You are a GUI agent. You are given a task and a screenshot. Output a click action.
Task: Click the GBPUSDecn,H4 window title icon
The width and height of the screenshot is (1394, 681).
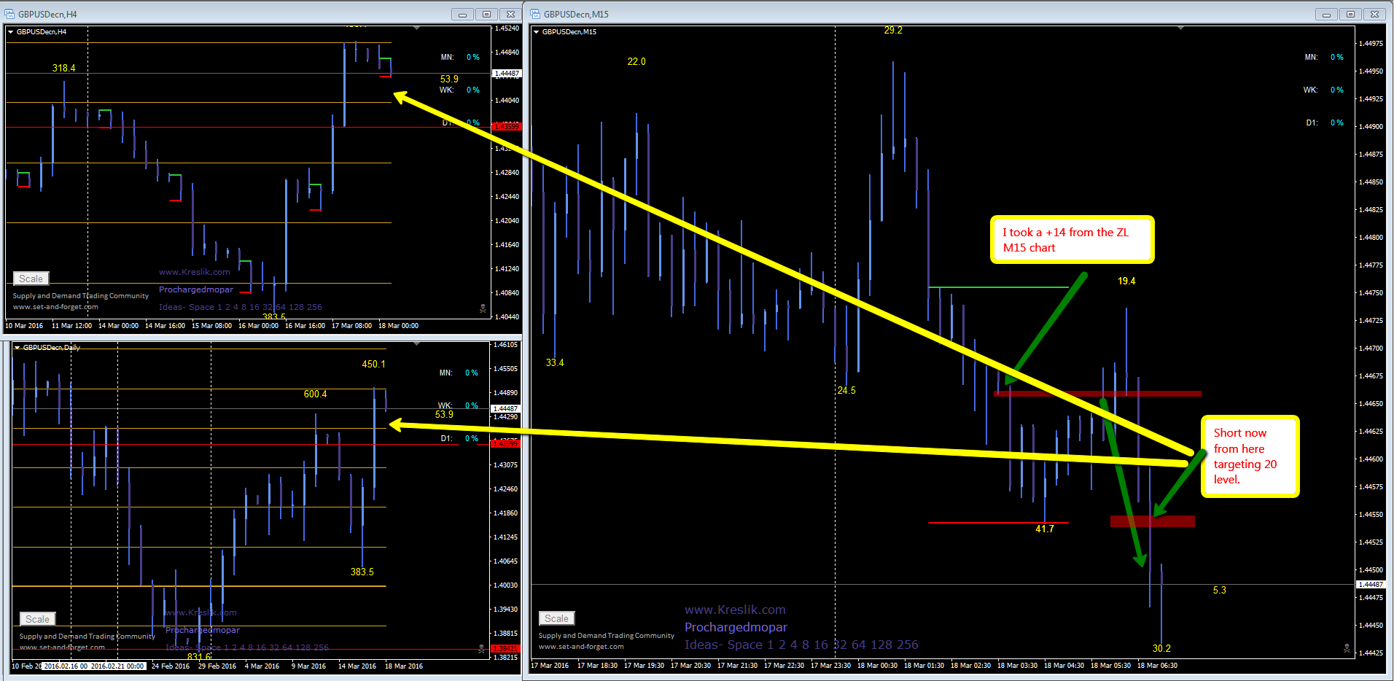tap(9, 14)
